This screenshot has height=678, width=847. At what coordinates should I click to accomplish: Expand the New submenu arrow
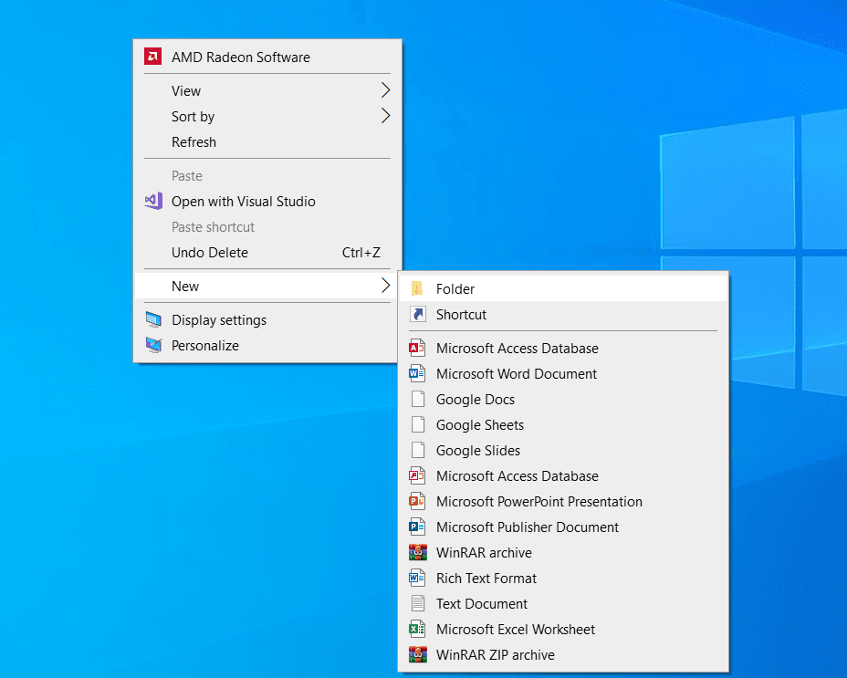pyautogui.click(x=385, y=286)
